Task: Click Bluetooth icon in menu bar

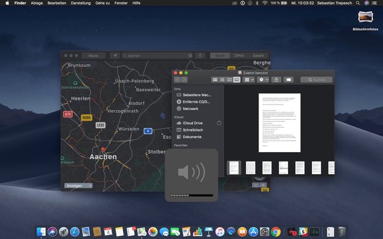Action: [257, 3]
